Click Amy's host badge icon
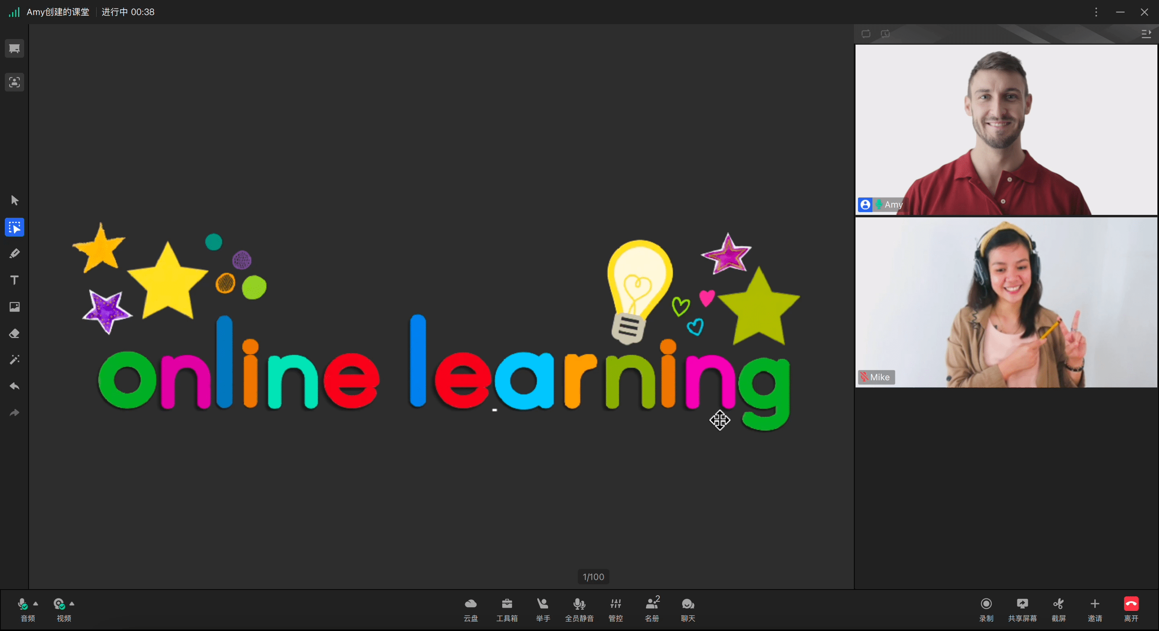Screen dimensions: 1159x631 point(865,205)
